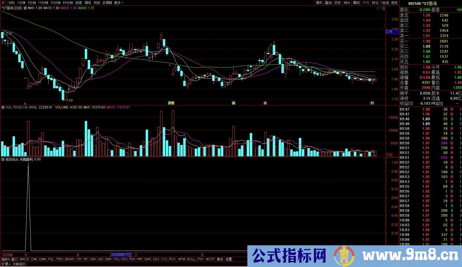Apply the KDJ indicator

tap(156, 259)
